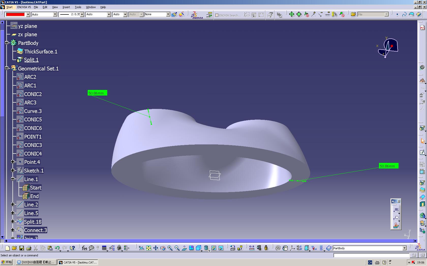
Task: Click the Text ABC annotation tool
Action: pos(396,210)
